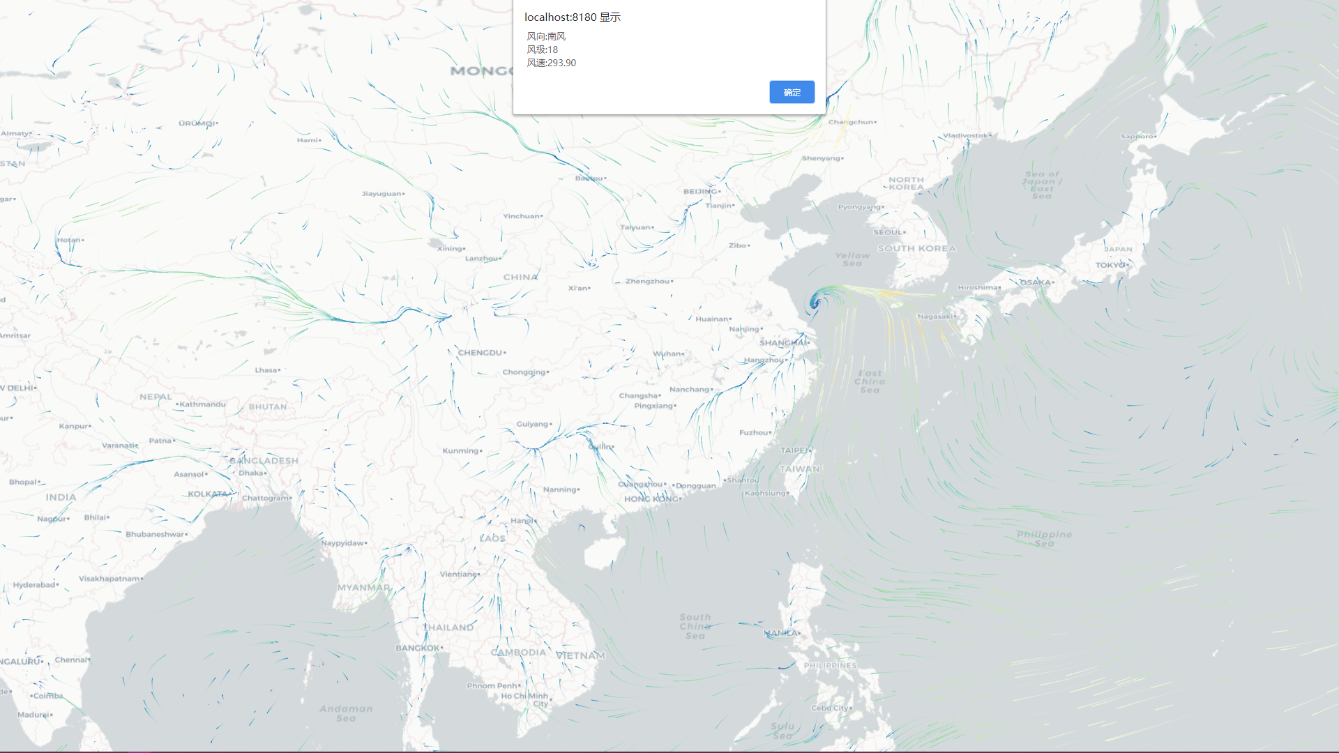The image size is (1339, 753).
Task: Click the Hiroshima city label
Action: pos(978,287)
